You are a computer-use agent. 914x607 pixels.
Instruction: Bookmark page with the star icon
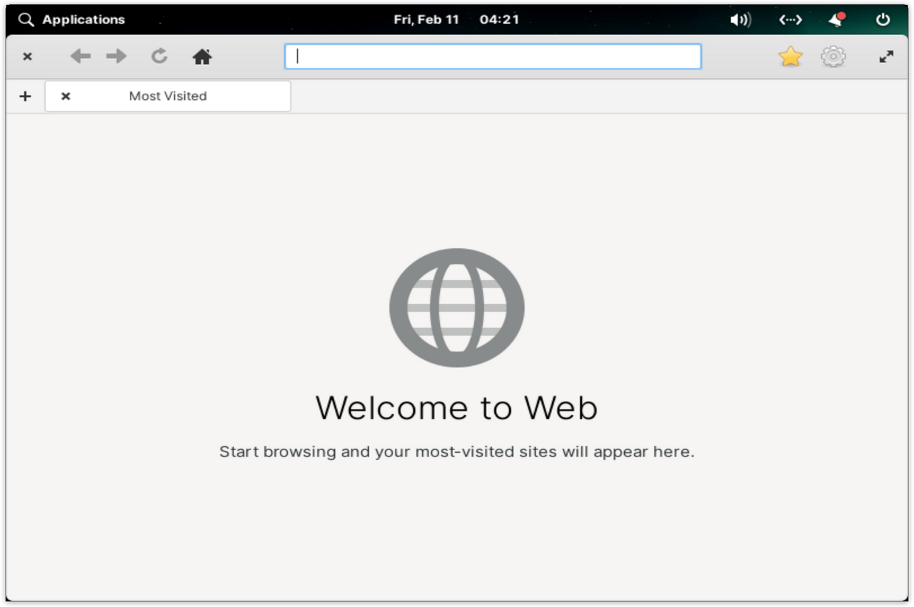(790, 56)
